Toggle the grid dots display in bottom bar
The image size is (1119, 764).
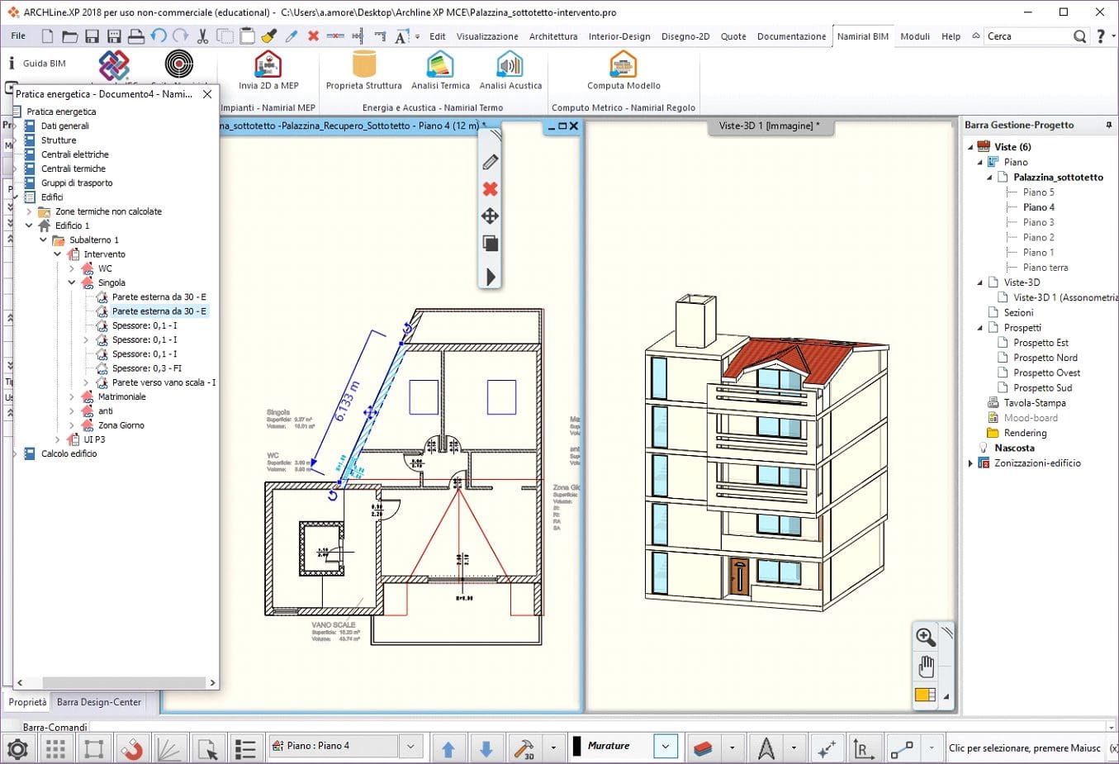point(55,748)
